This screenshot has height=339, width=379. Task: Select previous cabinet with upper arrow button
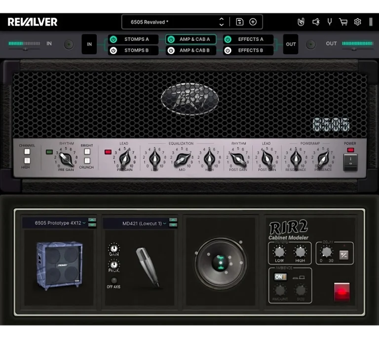pyautogui.click(x=92, y=220)
